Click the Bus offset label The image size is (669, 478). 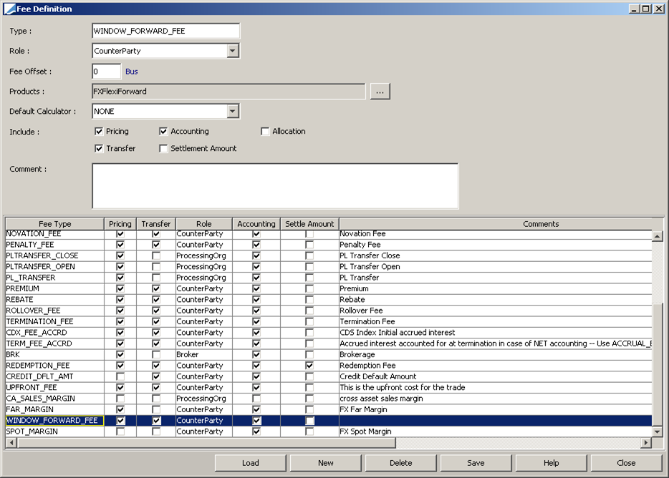point(131,72)
